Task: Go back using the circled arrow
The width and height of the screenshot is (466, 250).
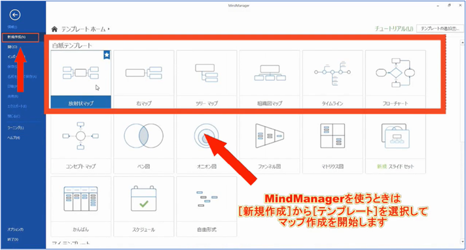Action: 15,14
